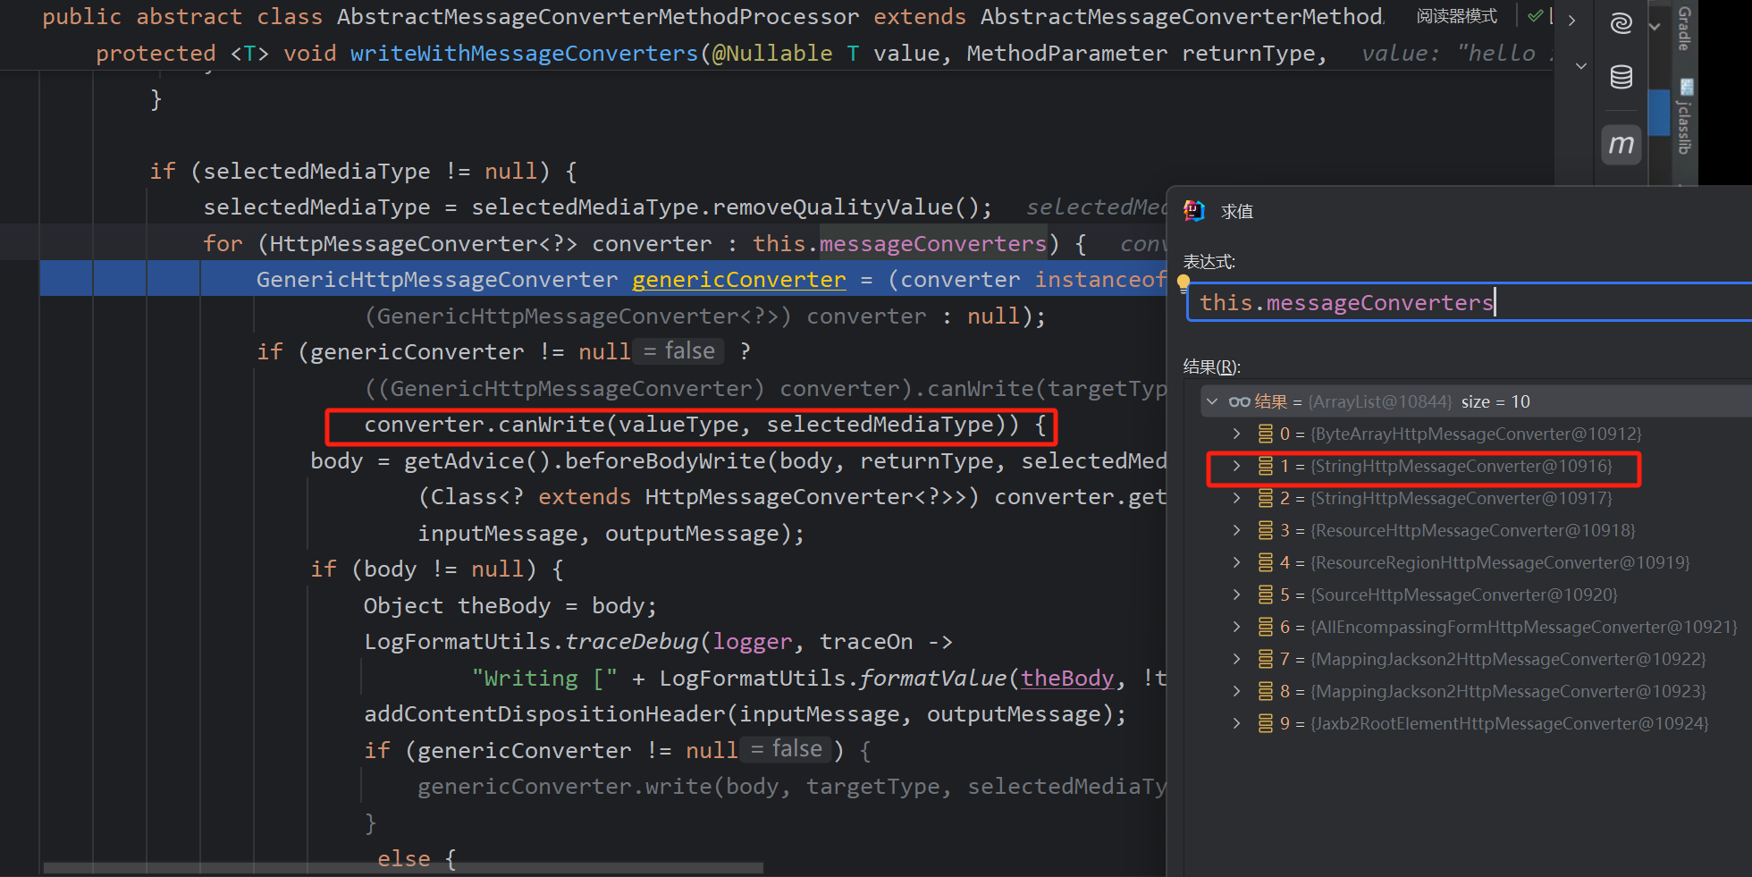The image size is (1752, 877).
Task: Click down chevron under the inspection widget
Action: [1580, 65]
